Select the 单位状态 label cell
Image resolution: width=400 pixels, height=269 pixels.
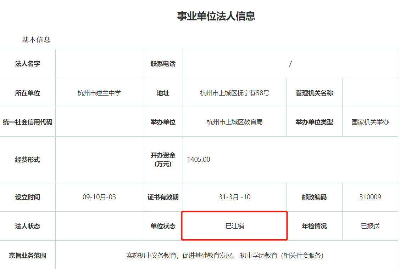163,226
